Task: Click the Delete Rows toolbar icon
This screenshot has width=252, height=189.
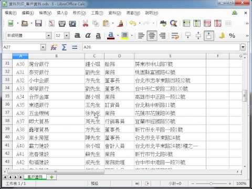Action: point(207,23)
